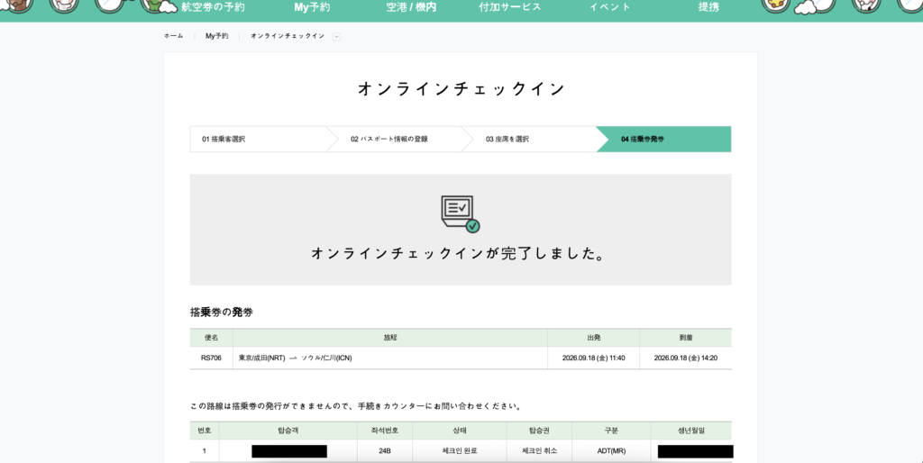Click seat number 24B
Screen dimensions: 923x463
pos(385,451)
